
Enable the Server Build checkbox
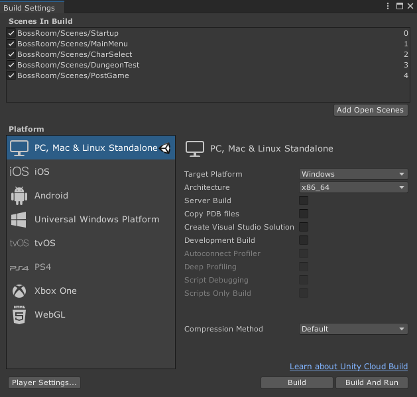(304, 200)
